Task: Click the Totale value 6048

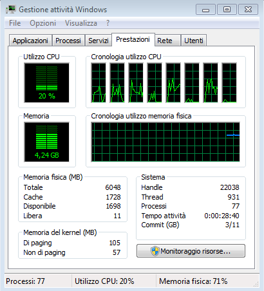Action: pos(113,187)
